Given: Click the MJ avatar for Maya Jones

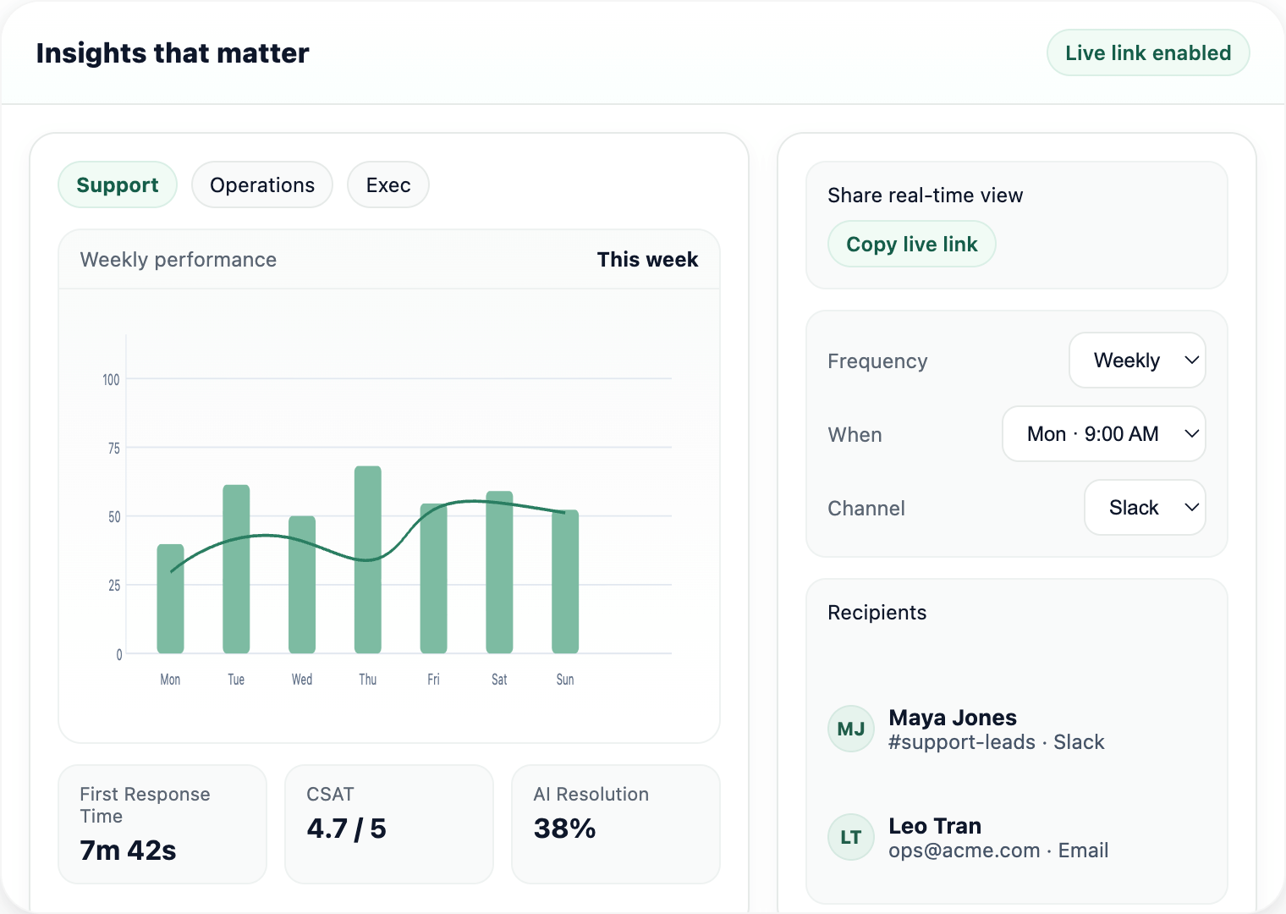Looking at the screenshot, I should (x=850, y=728).
